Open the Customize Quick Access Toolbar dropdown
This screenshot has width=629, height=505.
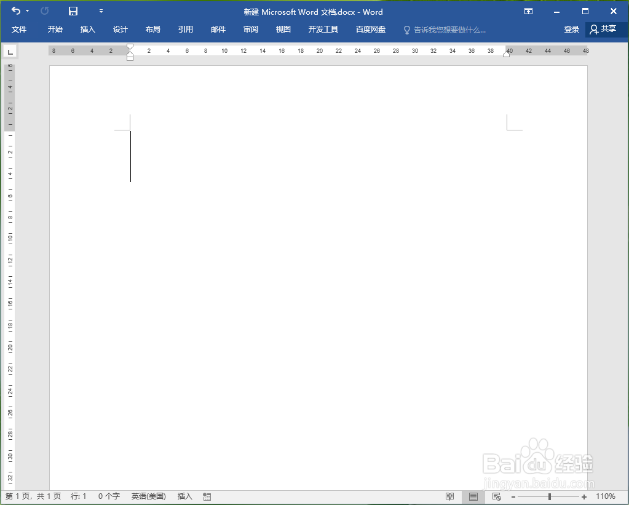[101, 11]
